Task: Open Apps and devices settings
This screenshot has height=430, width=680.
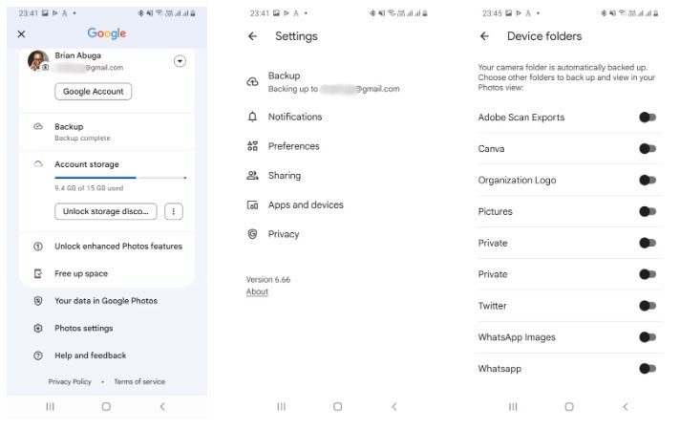Action: (x=306, y=204)
